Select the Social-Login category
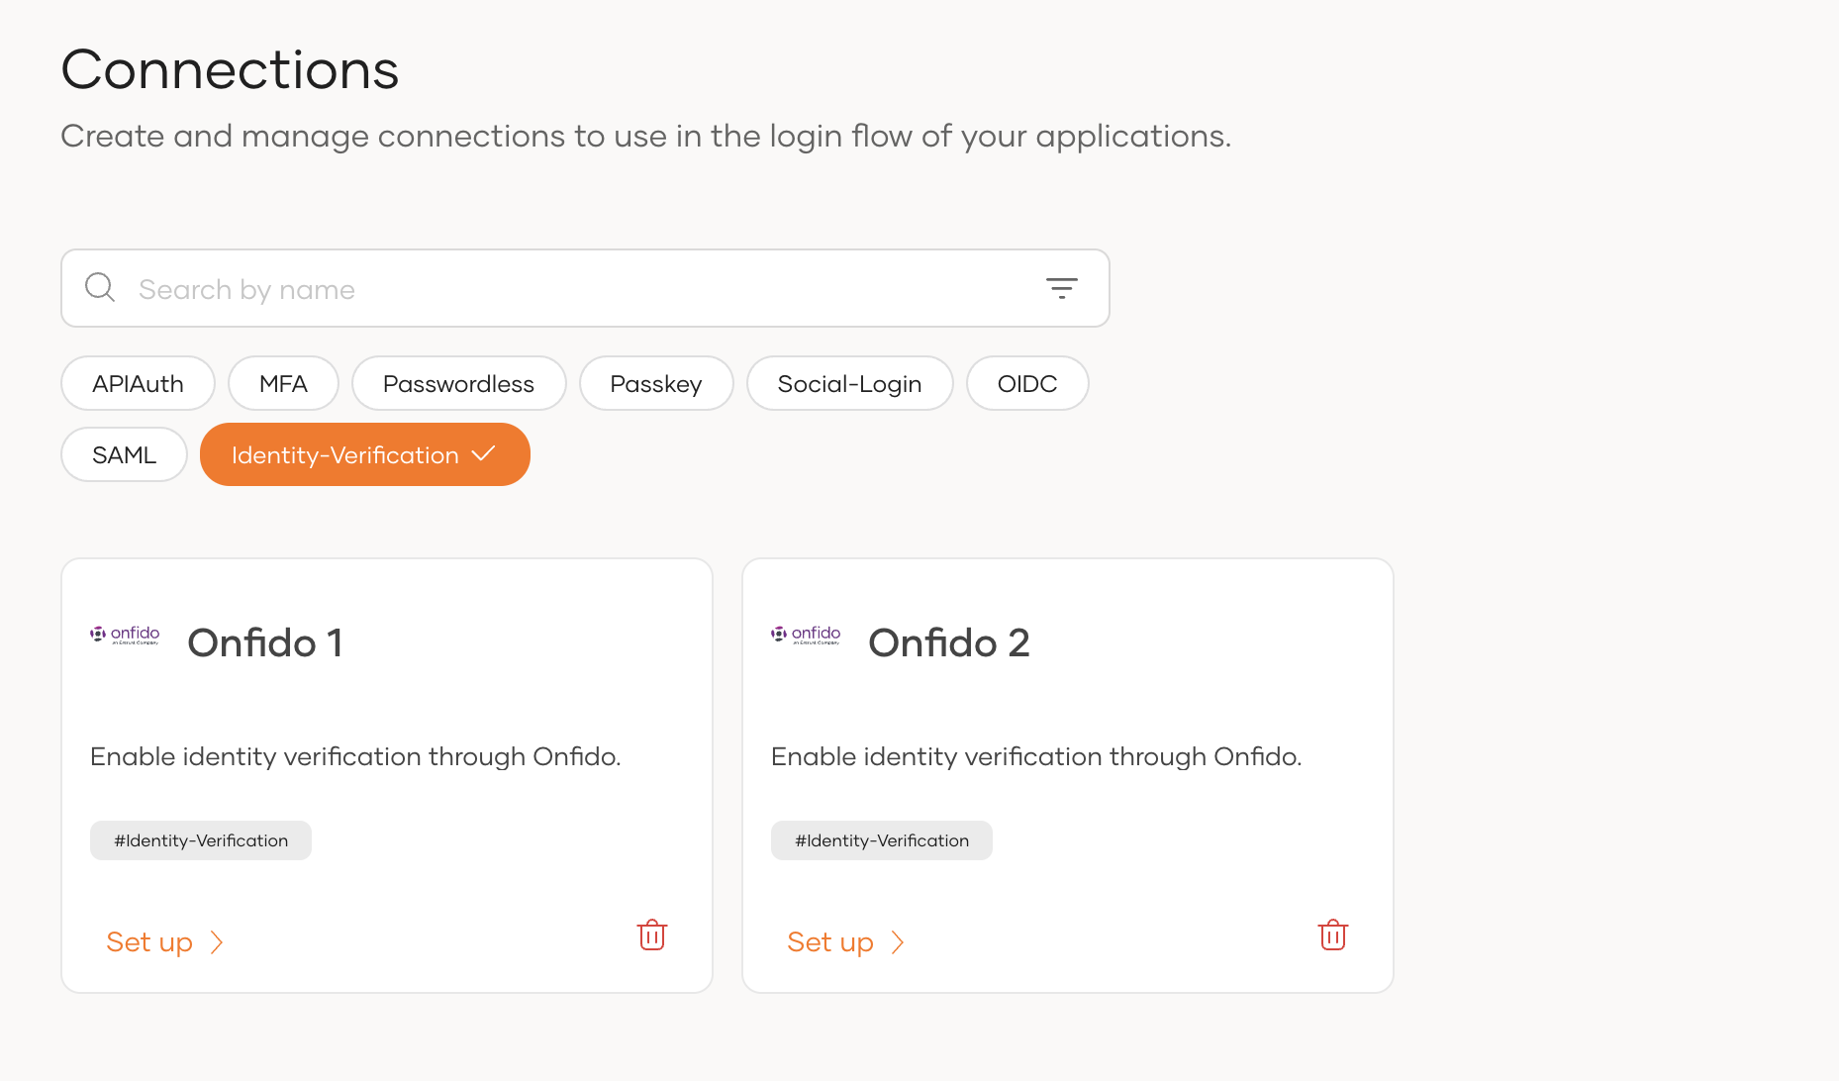 tap(849, 383)
